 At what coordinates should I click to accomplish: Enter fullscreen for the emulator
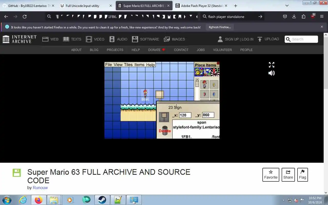[x=272, y=65]
